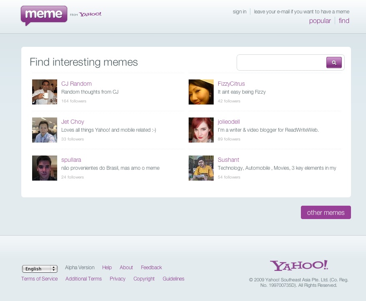Open the English language dropdown

tap(40, 269)
